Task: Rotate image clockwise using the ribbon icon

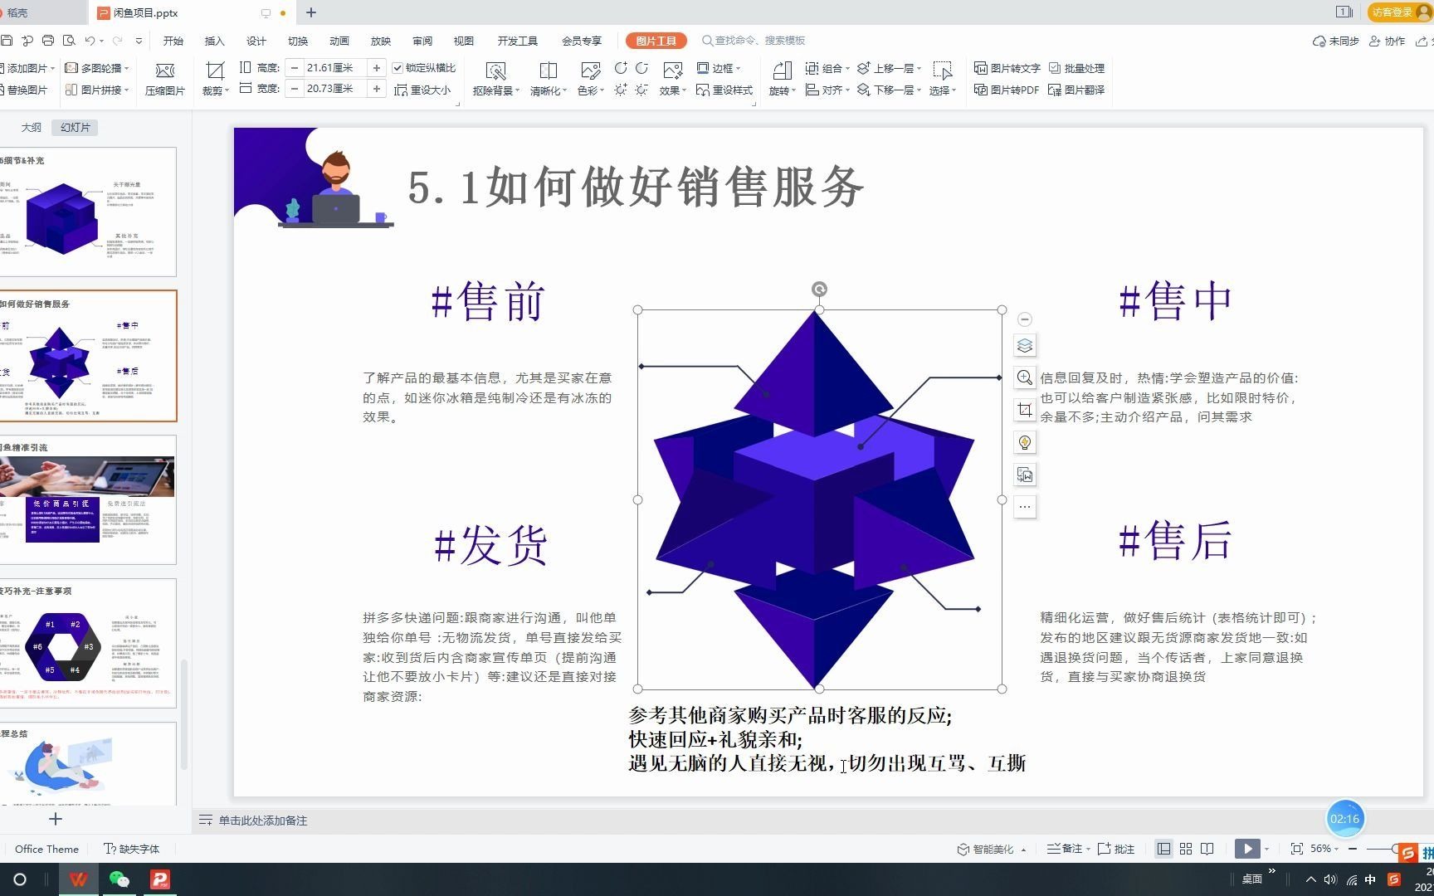Action: 621,68
